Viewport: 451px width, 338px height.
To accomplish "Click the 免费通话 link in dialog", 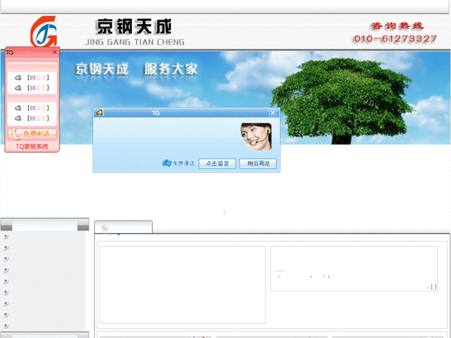I will (179, 164).
